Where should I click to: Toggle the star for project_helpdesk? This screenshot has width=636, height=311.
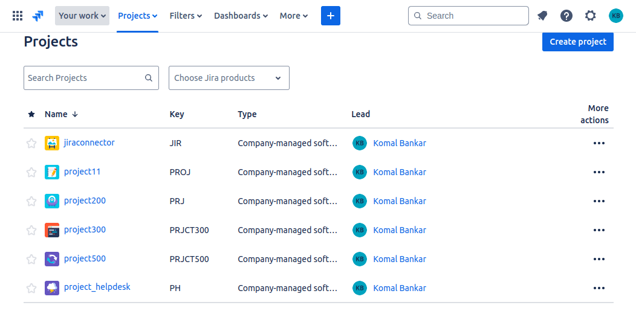click(x=31, y=288)
